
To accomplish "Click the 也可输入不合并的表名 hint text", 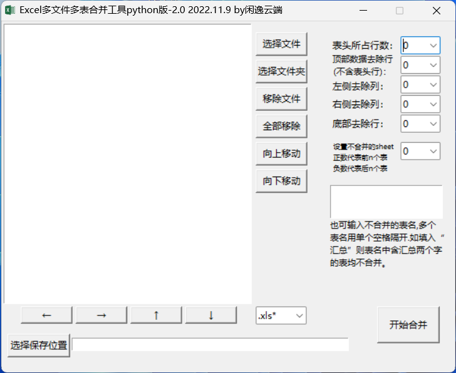I will click(x=387, y=244).
